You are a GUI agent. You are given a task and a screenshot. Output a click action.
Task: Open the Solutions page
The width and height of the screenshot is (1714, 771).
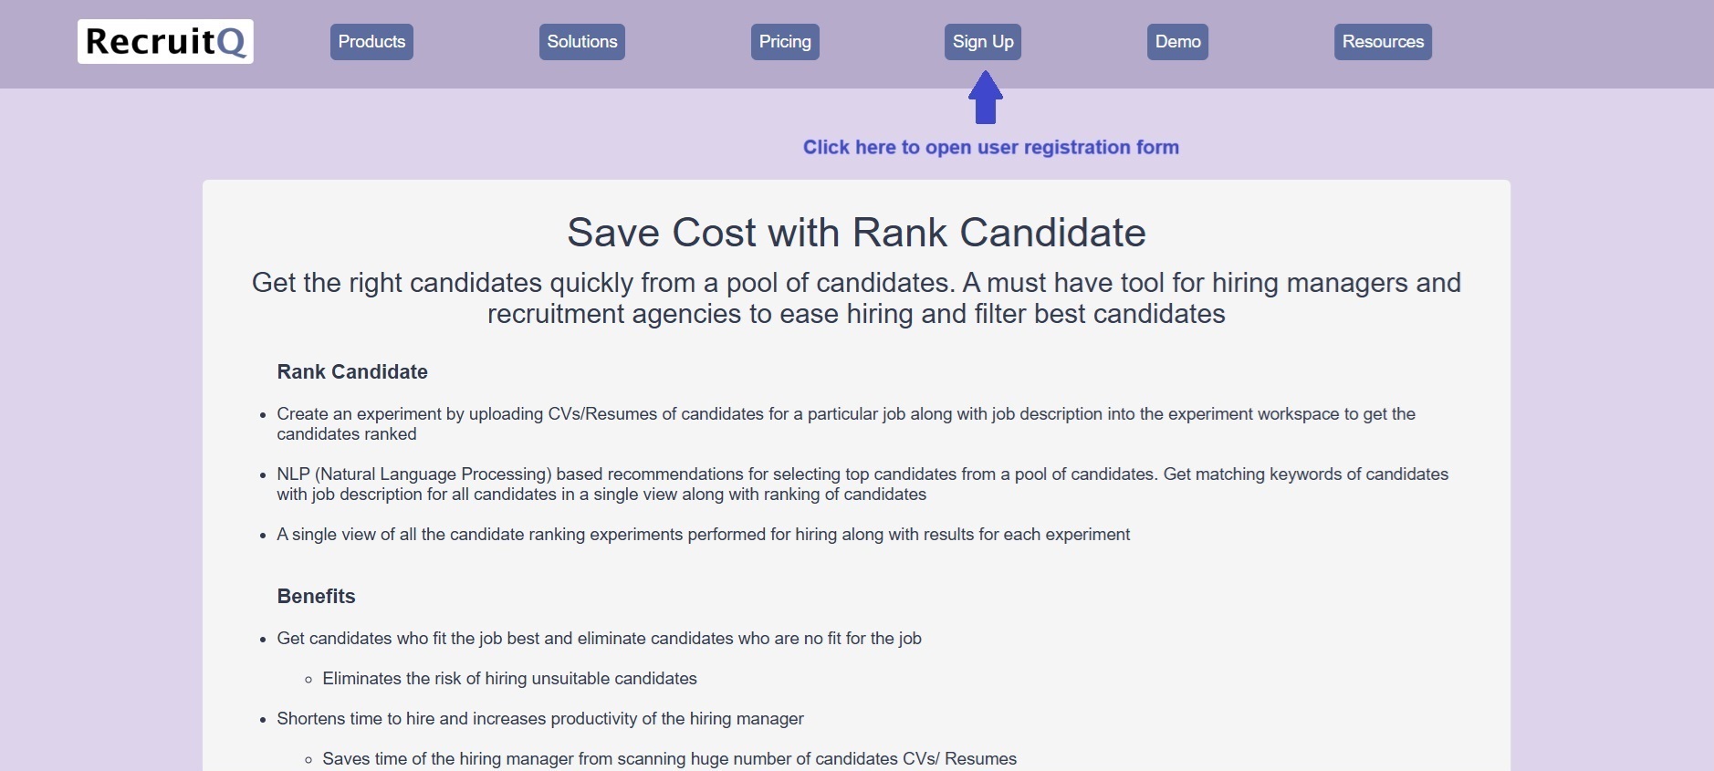[x=582, y=41]
